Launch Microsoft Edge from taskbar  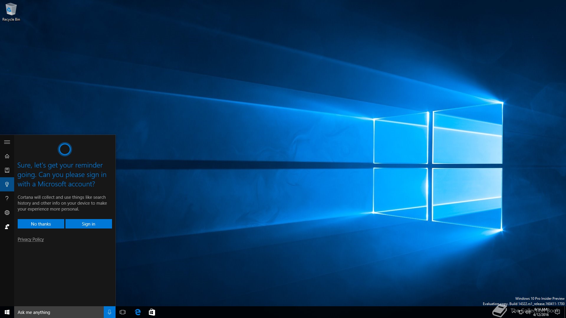138,312
